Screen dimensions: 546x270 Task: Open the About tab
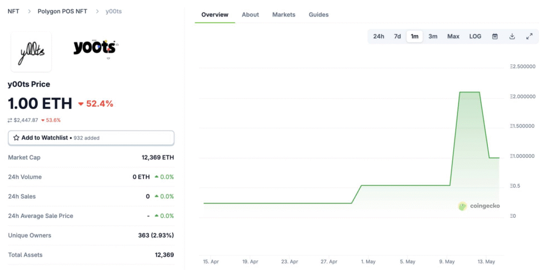[251, 14]
